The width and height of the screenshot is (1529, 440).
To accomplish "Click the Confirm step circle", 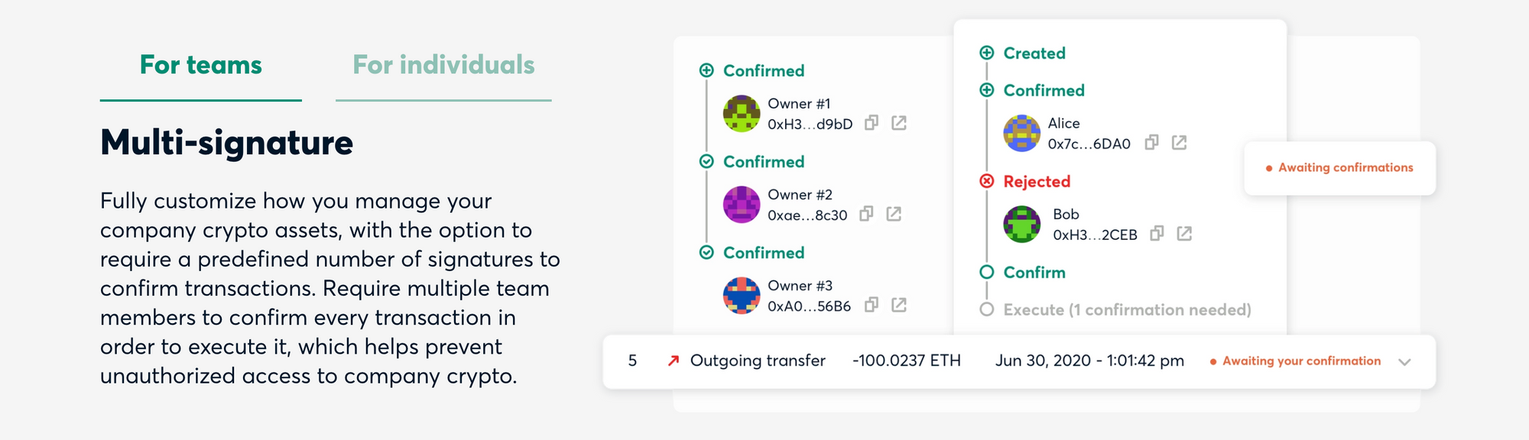I will tap(987, 272).
